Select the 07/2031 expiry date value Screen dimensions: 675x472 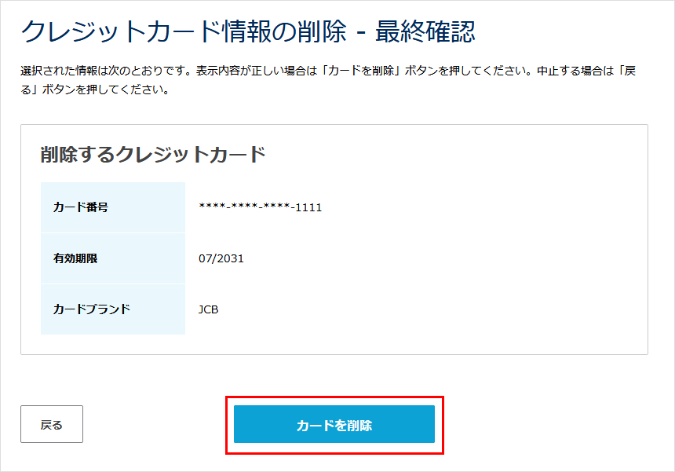pos(221,258)
